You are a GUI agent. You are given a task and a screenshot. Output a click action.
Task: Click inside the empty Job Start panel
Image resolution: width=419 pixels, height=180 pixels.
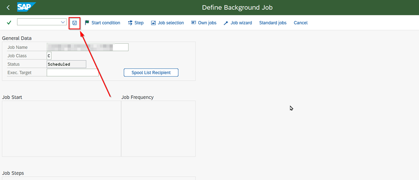pyautogui.click(x=61, y=128)
